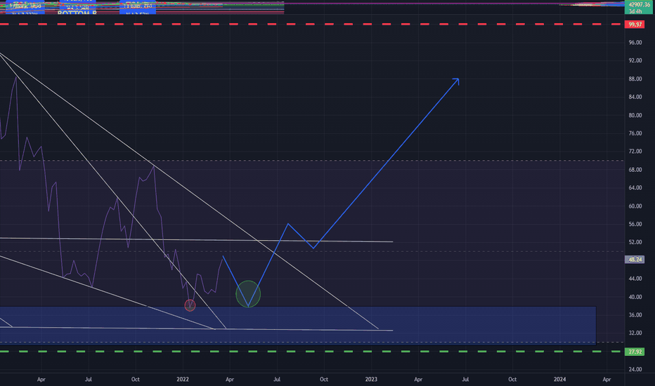The width and height of the screenshot is (655, 386).
Task: Click the Jul label between 2023 and 2024
Action: pos(465,379)
